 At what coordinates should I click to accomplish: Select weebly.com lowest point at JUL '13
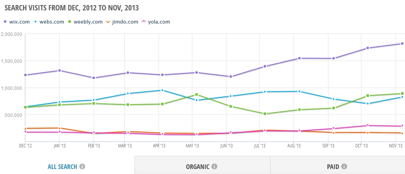click(x=265, y=114)
